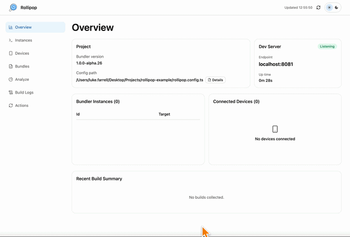Click the Actions refresh icon in sidebar
Image resolution: width=350 pixels, height=237 pixels.
tap(11, 105)
